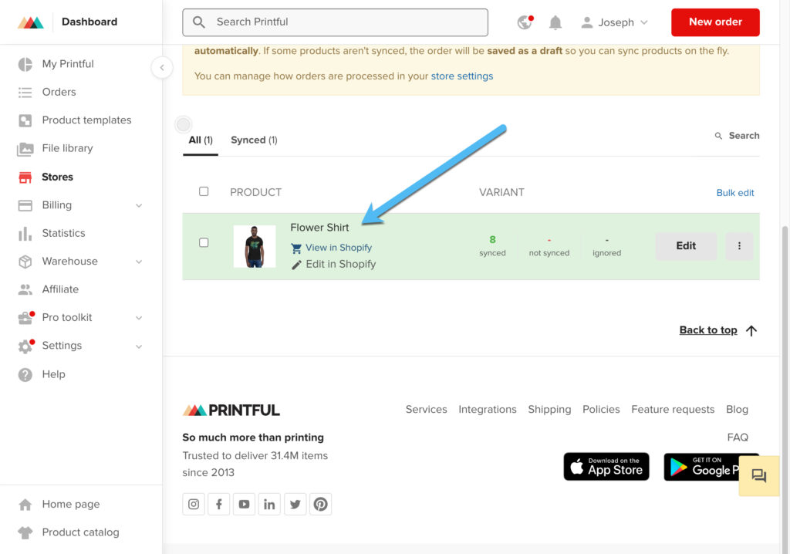The image size is (790, 554).
Task: Open the Orders list icon
Action: click(25, 93)
